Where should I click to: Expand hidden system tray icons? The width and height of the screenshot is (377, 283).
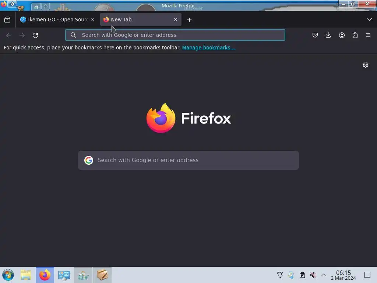click(x=324, y=275)
